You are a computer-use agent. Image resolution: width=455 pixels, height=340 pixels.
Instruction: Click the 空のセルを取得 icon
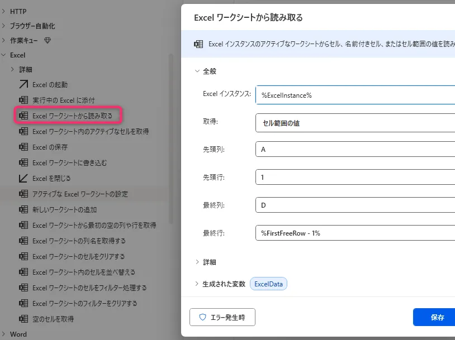pyautogui.click(x=23, y=319)
